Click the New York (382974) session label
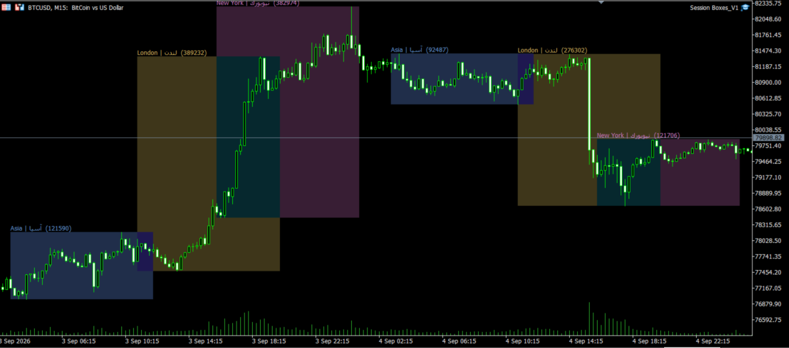This screenshot has width=789, height=348. (258, 3)
